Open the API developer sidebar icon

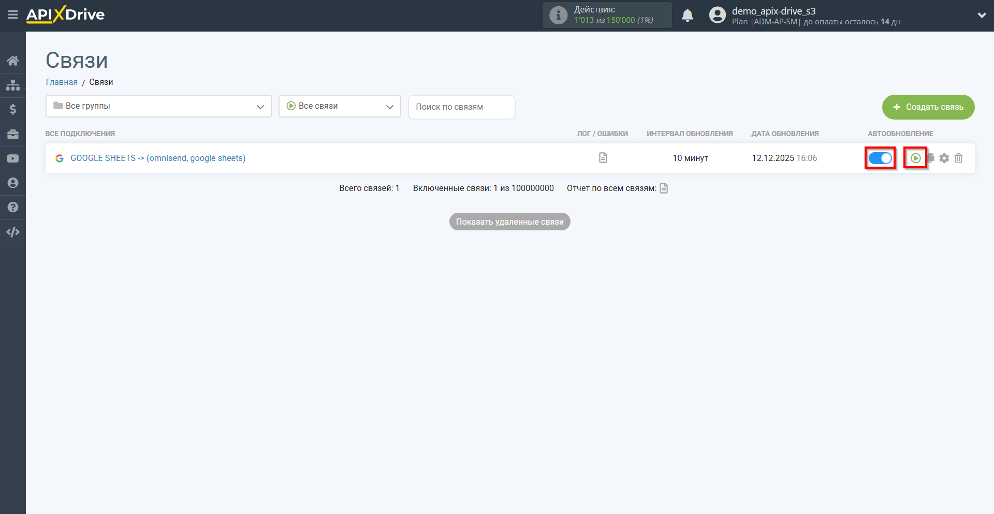coord(12,231)
